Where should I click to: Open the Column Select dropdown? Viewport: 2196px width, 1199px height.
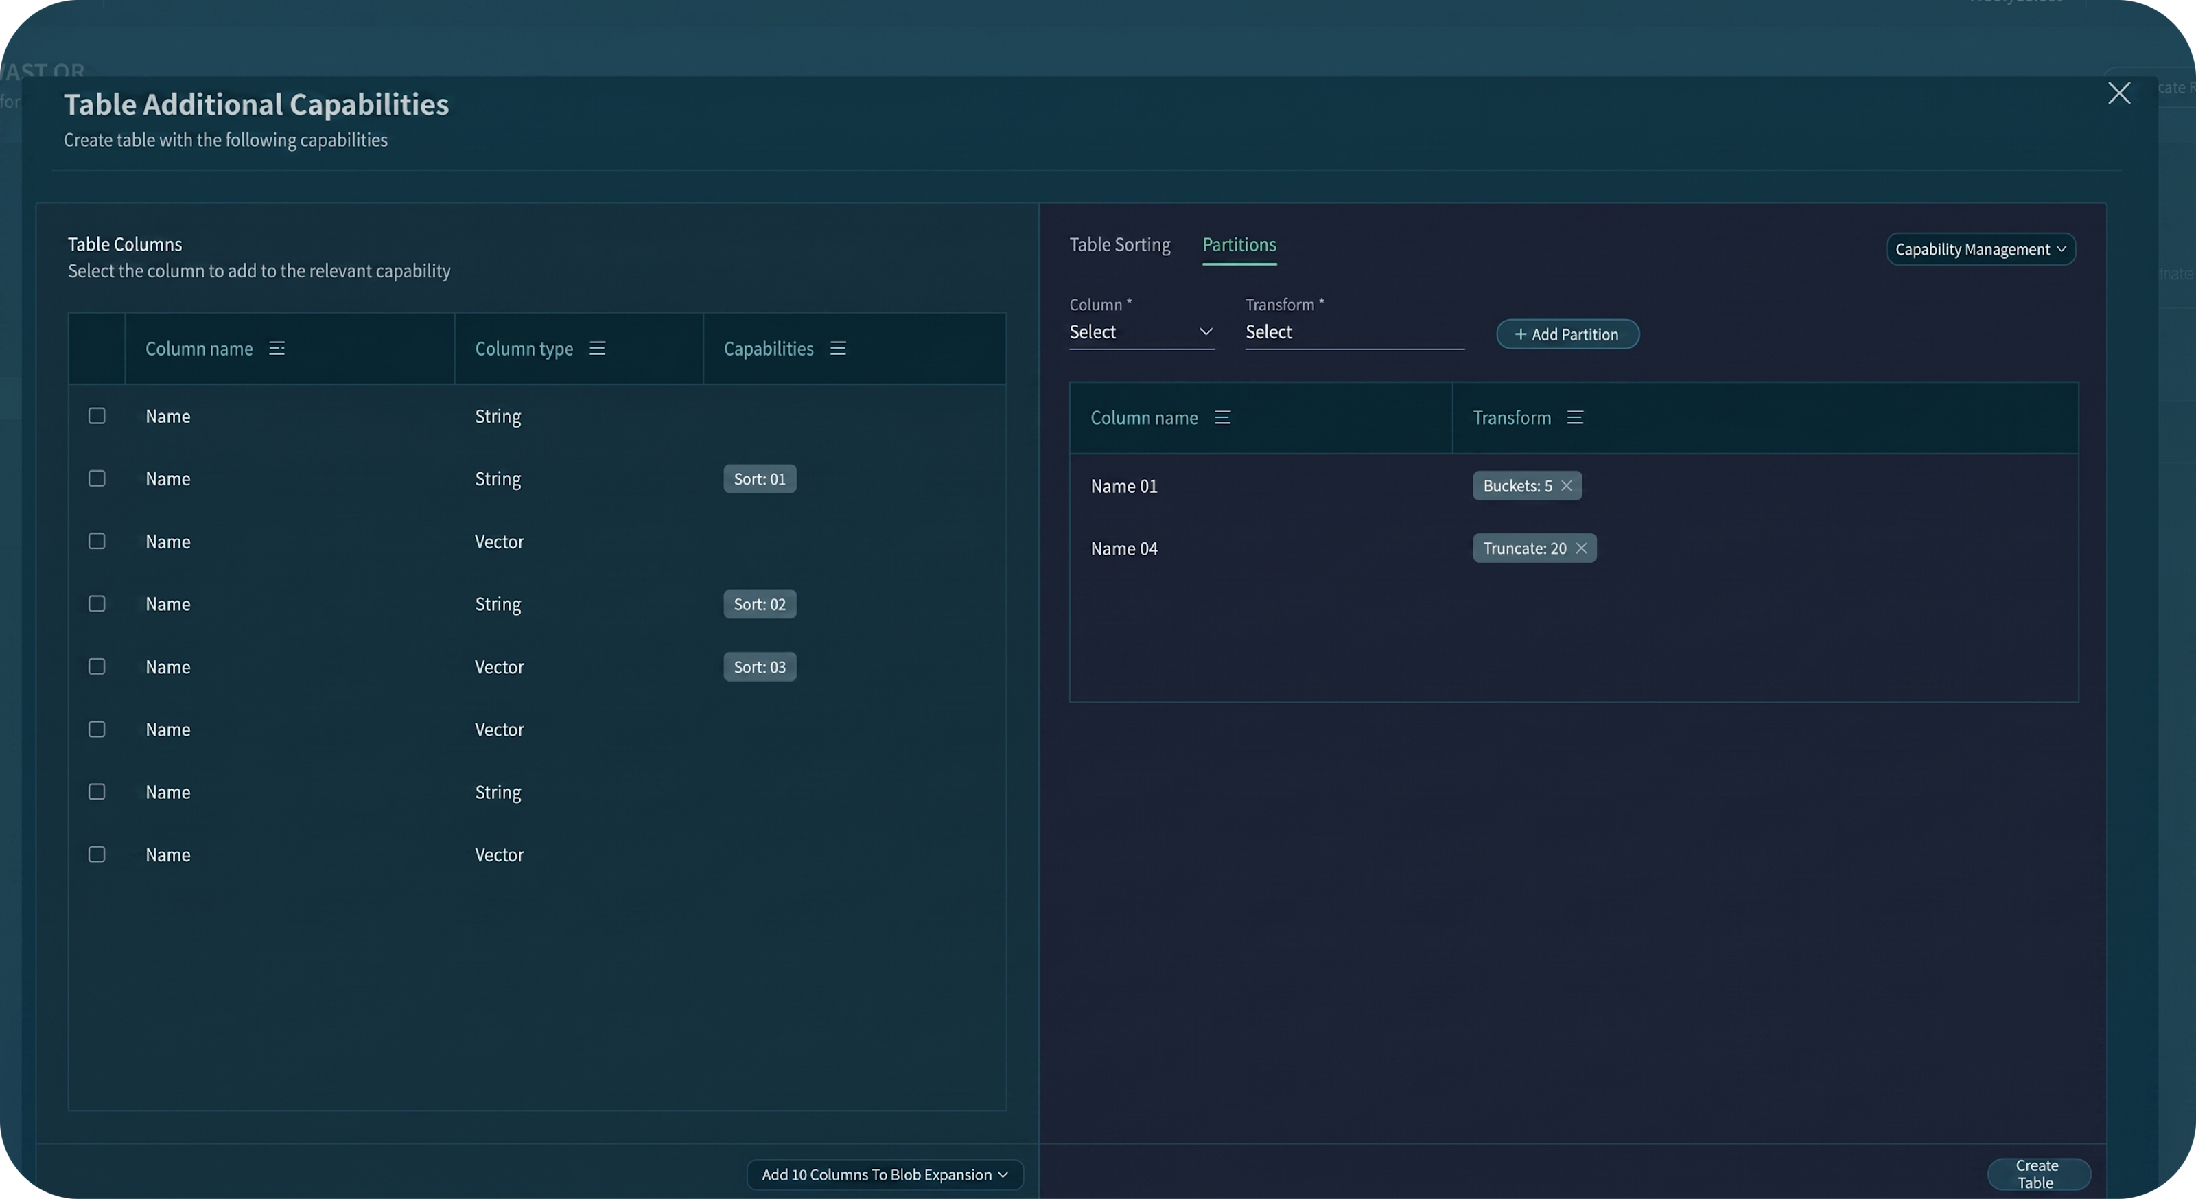pos(1141,333)
